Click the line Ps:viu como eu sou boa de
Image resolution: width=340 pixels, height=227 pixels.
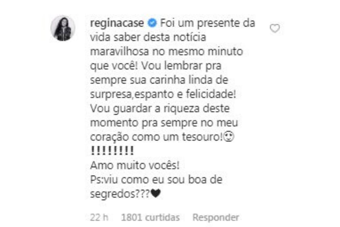[156, 180]
